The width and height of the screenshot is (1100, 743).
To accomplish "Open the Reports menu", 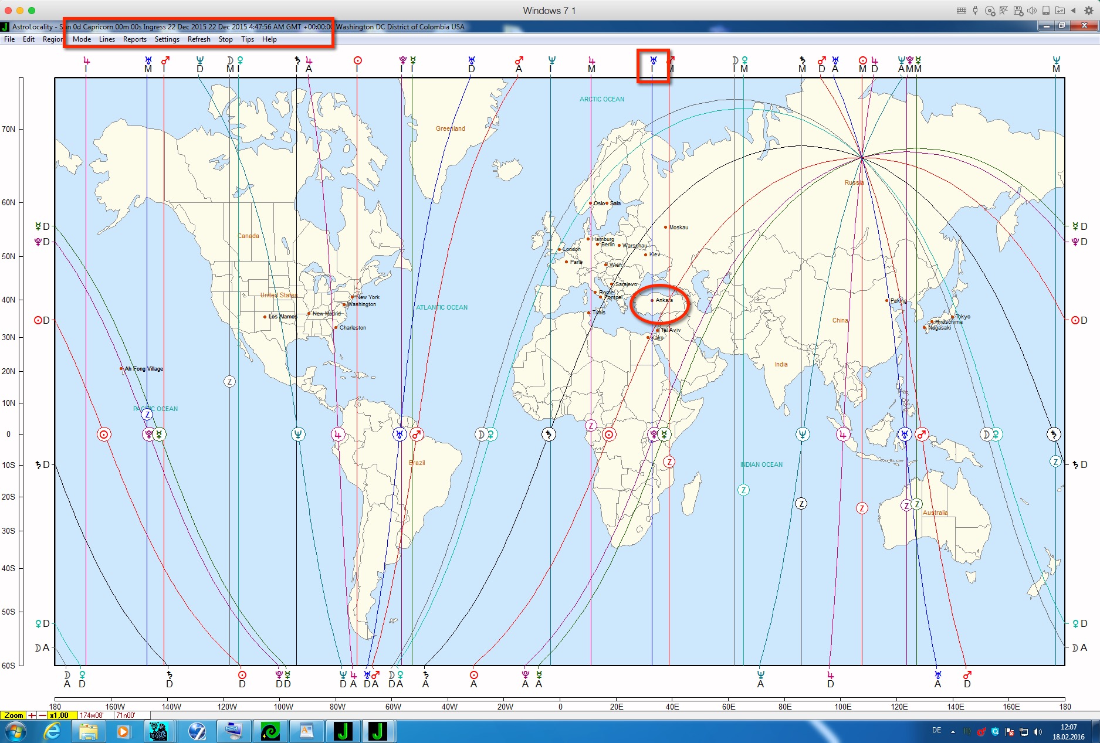I will tap(134, 39).
